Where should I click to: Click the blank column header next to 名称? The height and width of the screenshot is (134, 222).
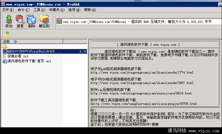click(75, 41)
